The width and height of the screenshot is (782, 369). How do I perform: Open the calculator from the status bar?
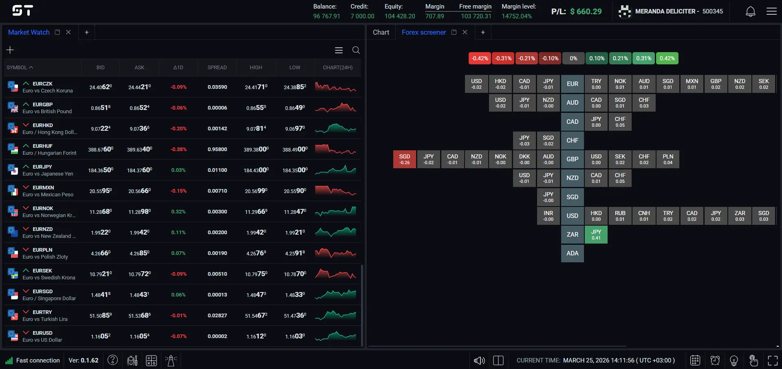pyautogui.click(x=151, y=360)
